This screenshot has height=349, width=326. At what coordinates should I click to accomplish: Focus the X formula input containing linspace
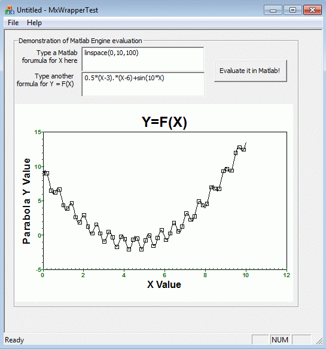click(x=143, y=59)
